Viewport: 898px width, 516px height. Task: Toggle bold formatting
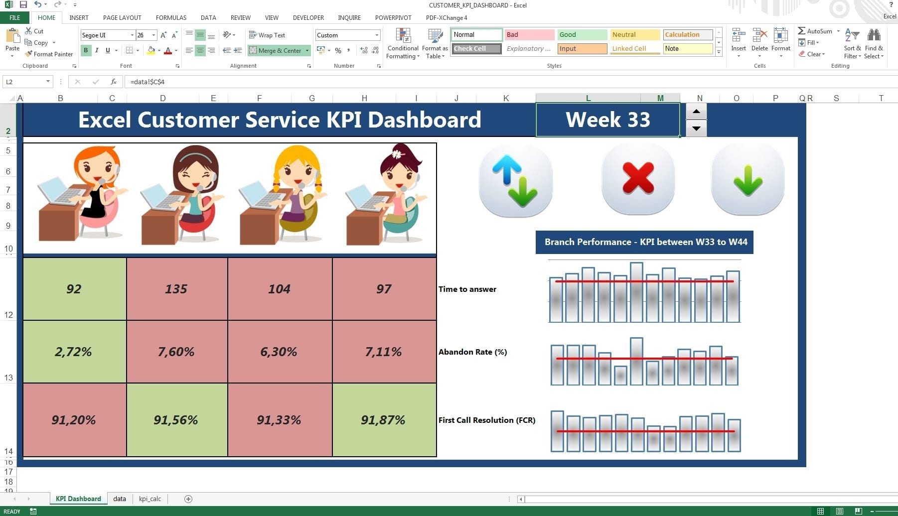point(85,50)
